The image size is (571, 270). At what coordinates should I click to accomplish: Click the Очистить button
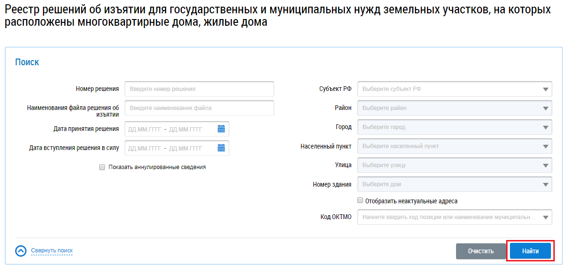[481, 251]
